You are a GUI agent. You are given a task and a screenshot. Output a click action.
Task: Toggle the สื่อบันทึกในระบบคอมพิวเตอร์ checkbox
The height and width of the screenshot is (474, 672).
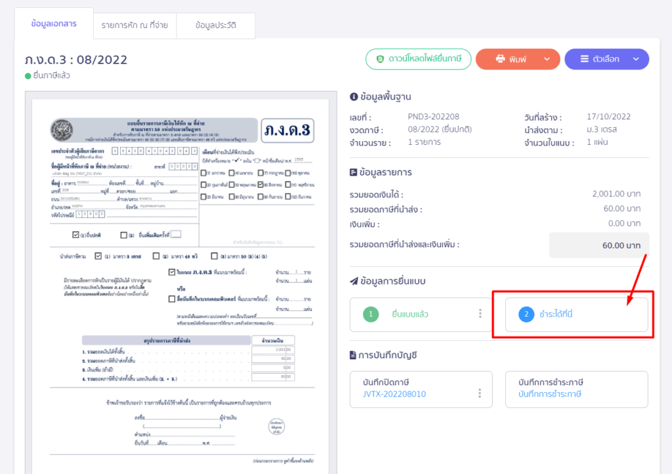[172, 299]
